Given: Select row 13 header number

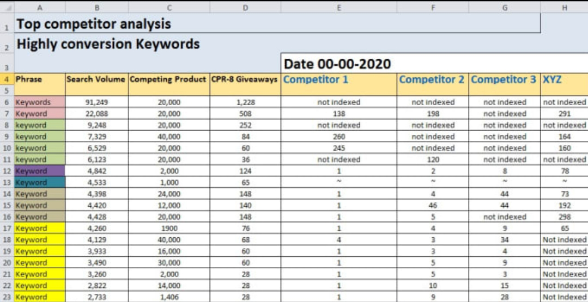Looking at the screenshot, I should (x=7, y=182).
